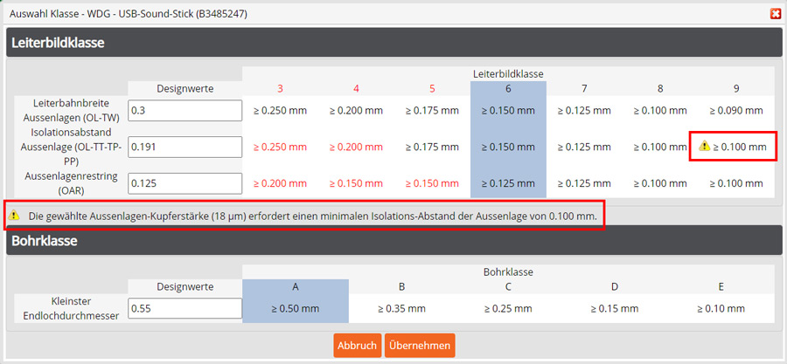Viewport: 787px width, 364px height.
Task: Select Leiterbildklasse 4 column header
Action: click(x=356, y=88)
